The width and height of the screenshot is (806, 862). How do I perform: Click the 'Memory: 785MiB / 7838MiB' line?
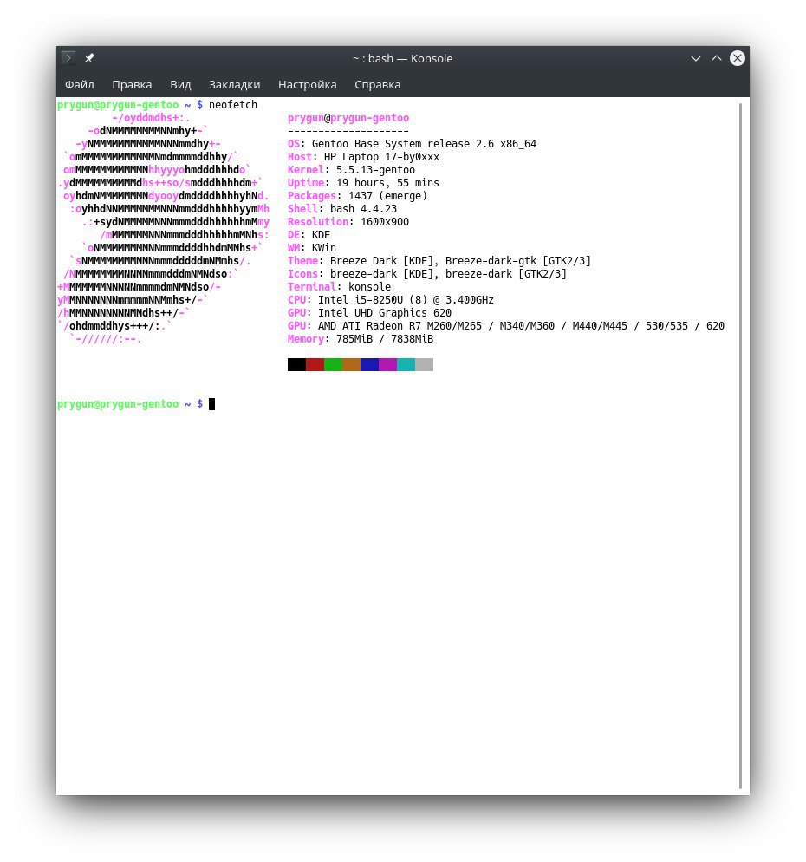coord(361,338)
